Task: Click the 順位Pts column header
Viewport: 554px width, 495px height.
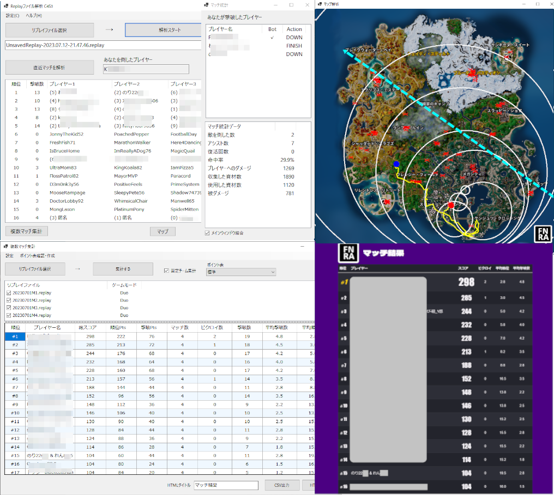Action: (118, 327)
